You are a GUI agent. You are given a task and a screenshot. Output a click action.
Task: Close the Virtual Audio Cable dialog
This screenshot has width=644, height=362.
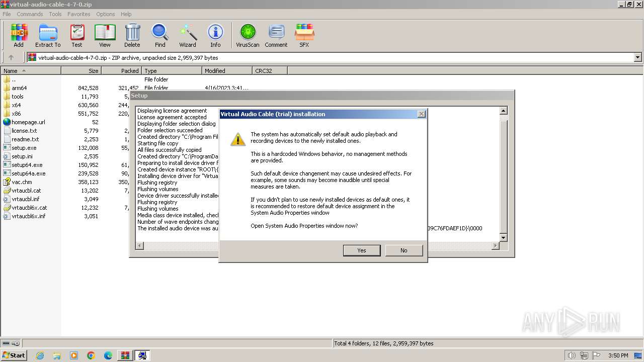click(422, 114)
